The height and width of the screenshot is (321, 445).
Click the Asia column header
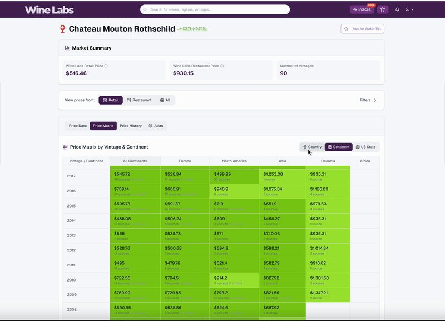283,161
